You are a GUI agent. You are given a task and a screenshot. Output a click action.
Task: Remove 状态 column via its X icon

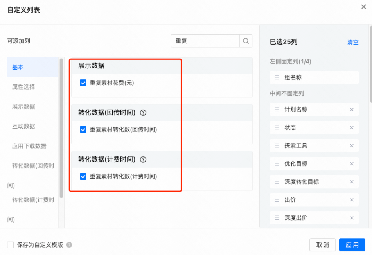tap(352, 127)
